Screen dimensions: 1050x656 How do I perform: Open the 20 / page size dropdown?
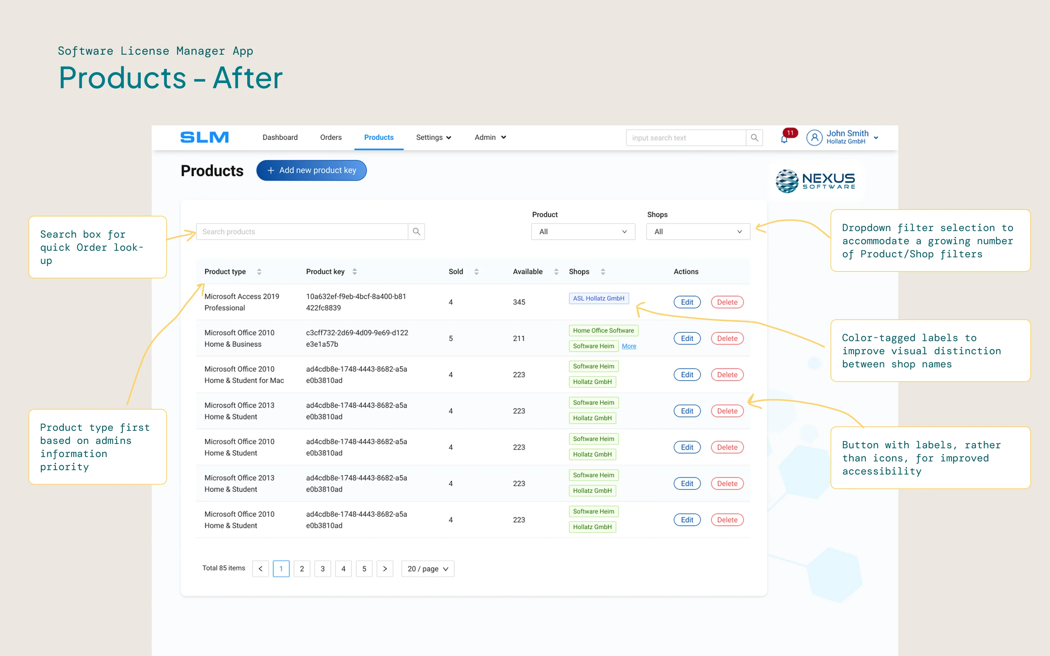pos(428,569)
